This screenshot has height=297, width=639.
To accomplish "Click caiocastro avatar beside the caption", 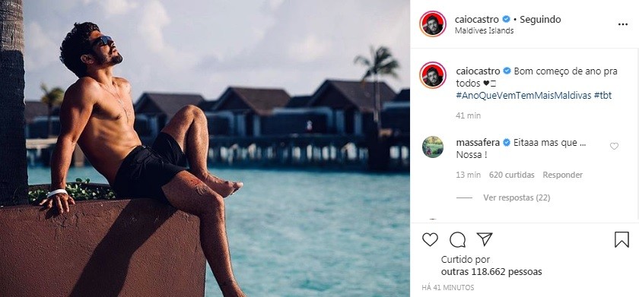I will click(x=432, y=75).
